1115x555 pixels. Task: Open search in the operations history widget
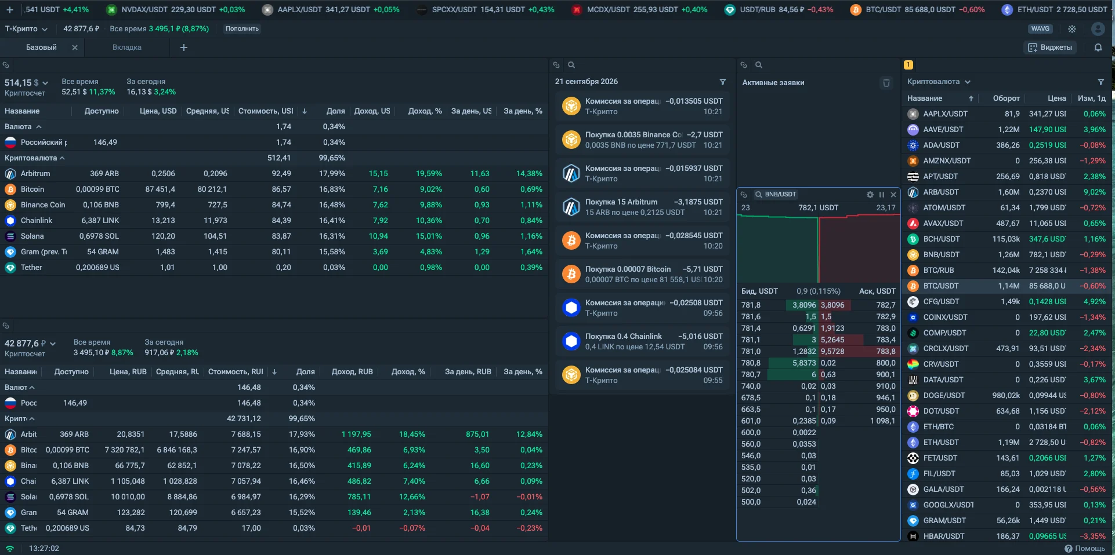(571, 65)
